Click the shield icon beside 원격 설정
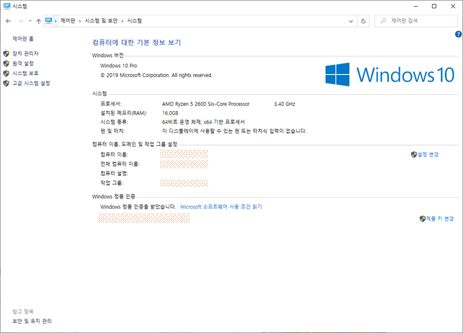The image size is (463, 333). [6, 64]
